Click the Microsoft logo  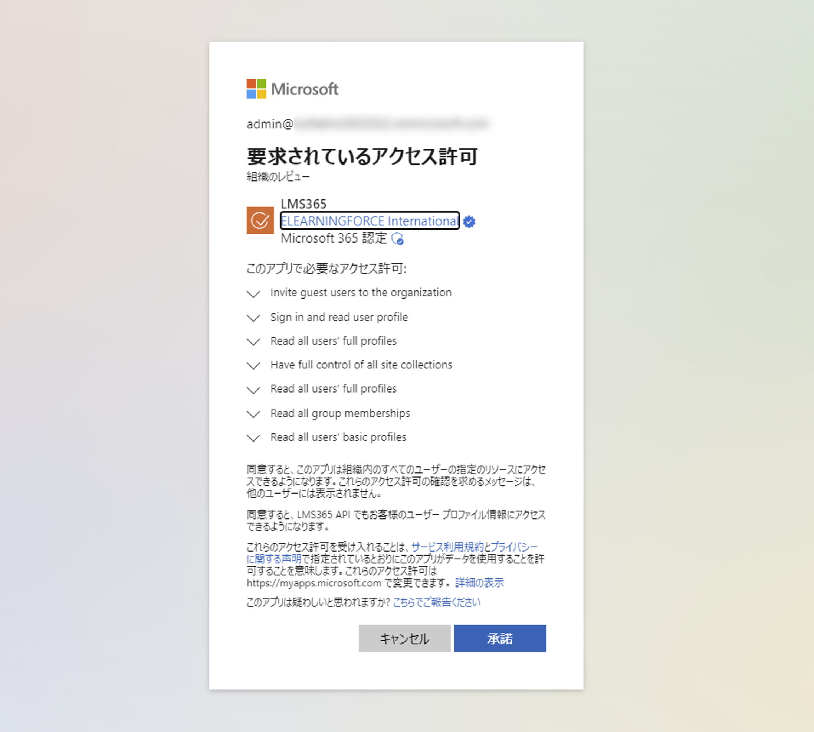tap(292, 89)
